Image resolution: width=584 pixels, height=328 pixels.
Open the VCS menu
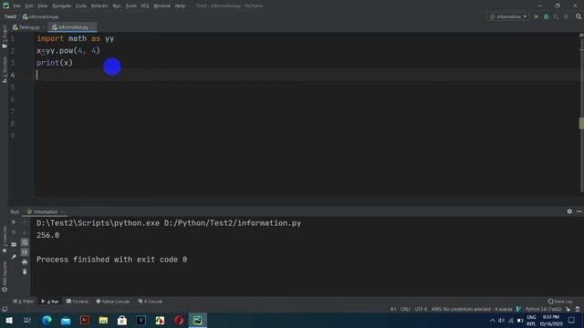145,6
